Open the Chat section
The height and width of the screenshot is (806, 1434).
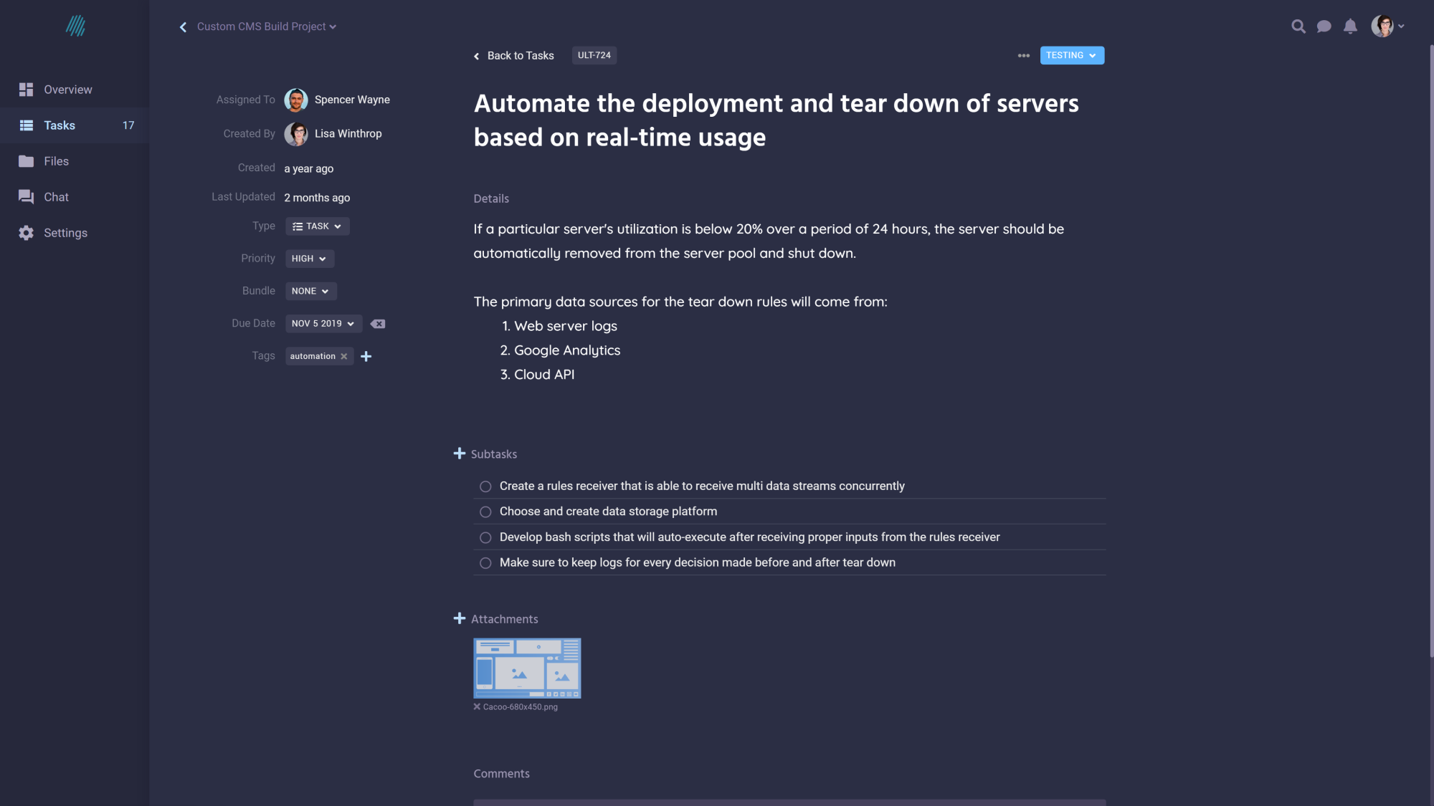75,197
